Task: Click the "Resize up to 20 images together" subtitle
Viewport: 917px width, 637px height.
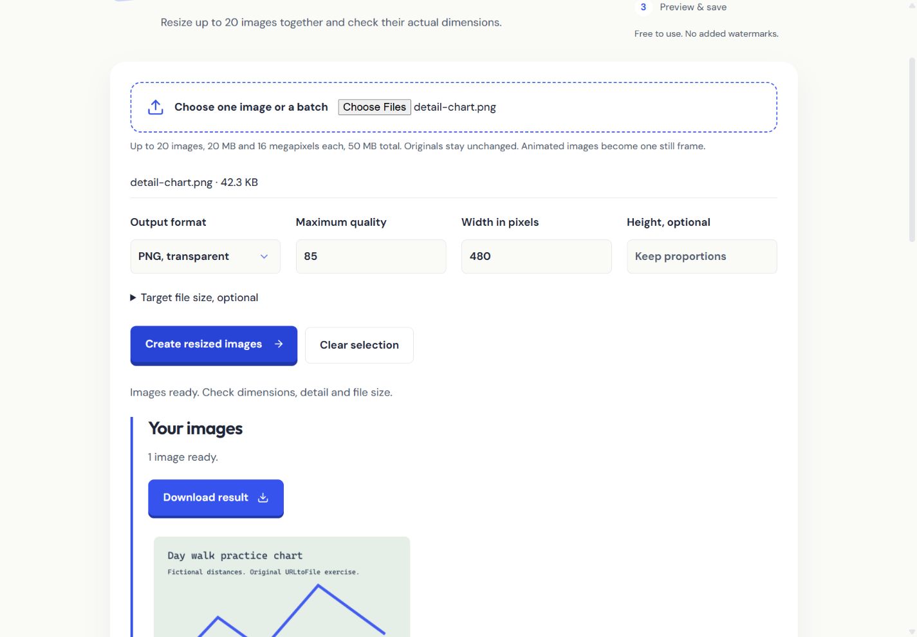Action: [x=331, y=23]
